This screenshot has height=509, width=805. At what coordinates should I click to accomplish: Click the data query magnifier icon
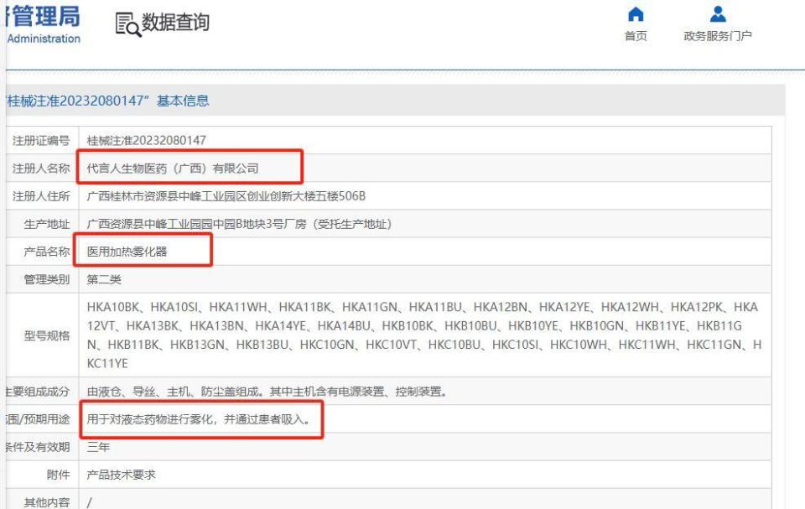coord(127,24)
